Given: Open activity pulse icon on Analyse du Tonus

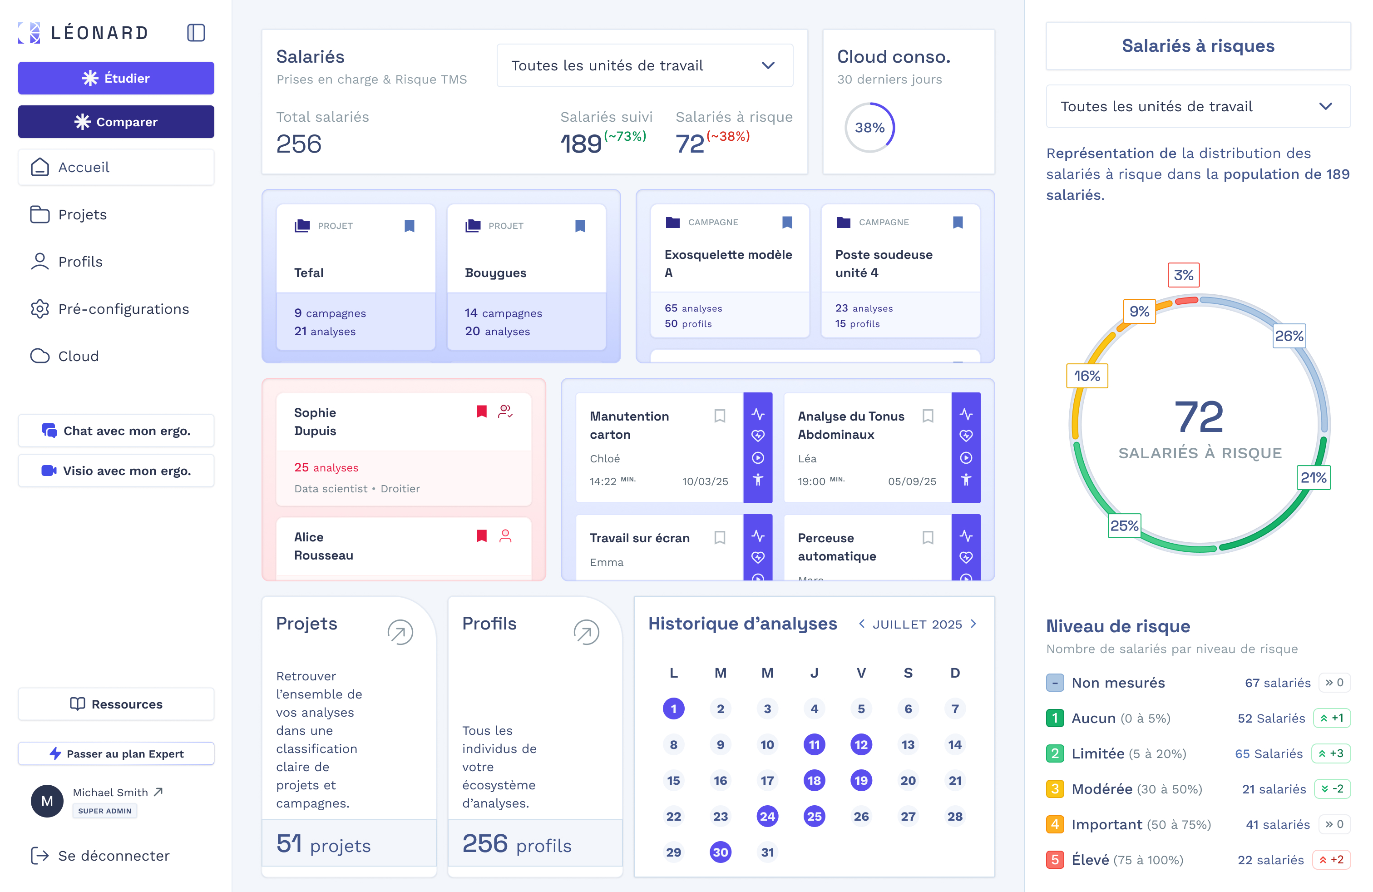Looking at the screenshot, I should [x=966, y=414].
